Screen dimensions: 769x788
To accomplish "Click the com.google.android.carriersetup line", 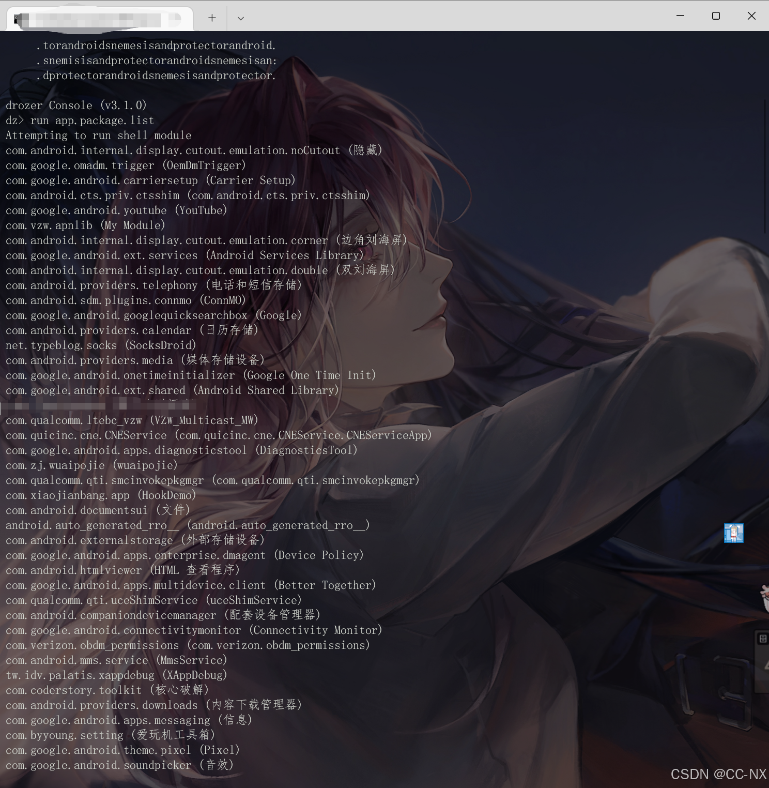I will click(151, 180).
